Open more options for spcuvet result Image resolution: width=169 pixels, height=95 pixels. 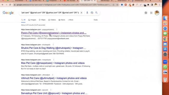pos(51,90)
